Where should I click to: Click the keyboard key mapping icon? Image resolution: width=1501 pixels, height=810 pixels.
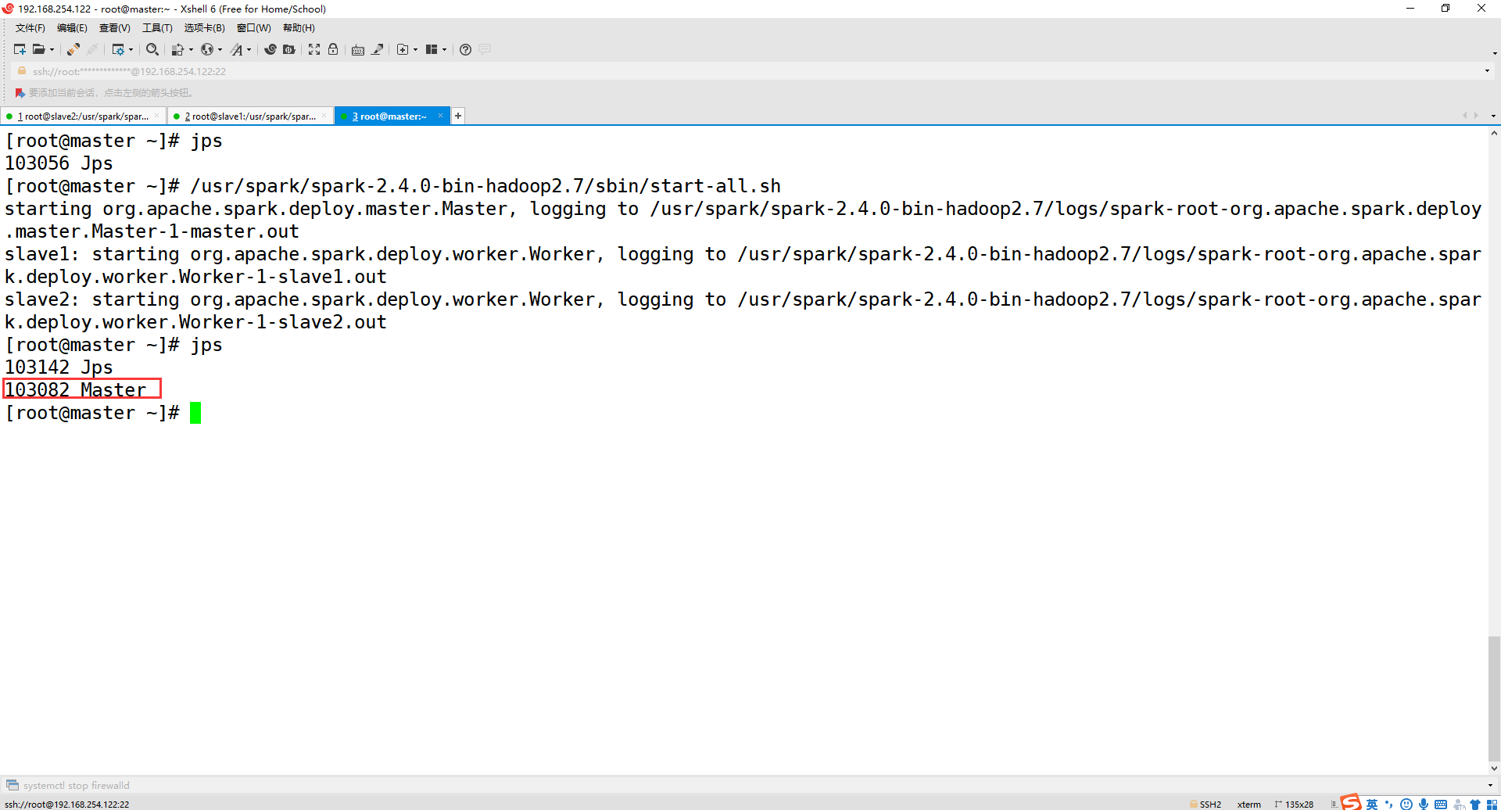pos(358,49)
